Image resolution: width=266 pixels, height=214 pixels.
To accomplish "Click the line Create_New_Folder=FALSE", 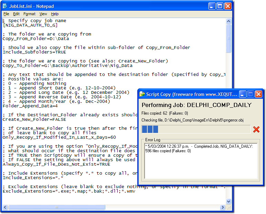I will 34,119.
